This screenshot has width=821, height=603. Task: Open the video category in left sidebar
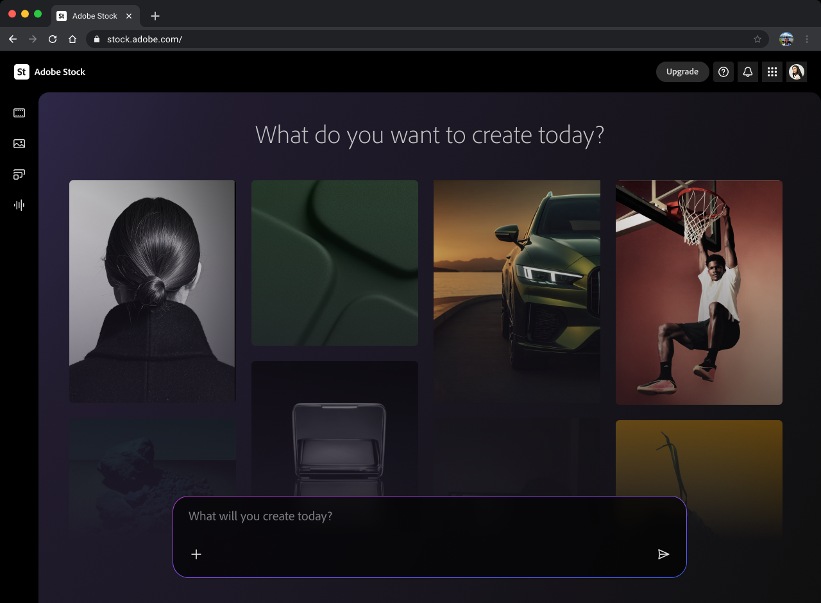pyautogui.click(x=19, y=113)
